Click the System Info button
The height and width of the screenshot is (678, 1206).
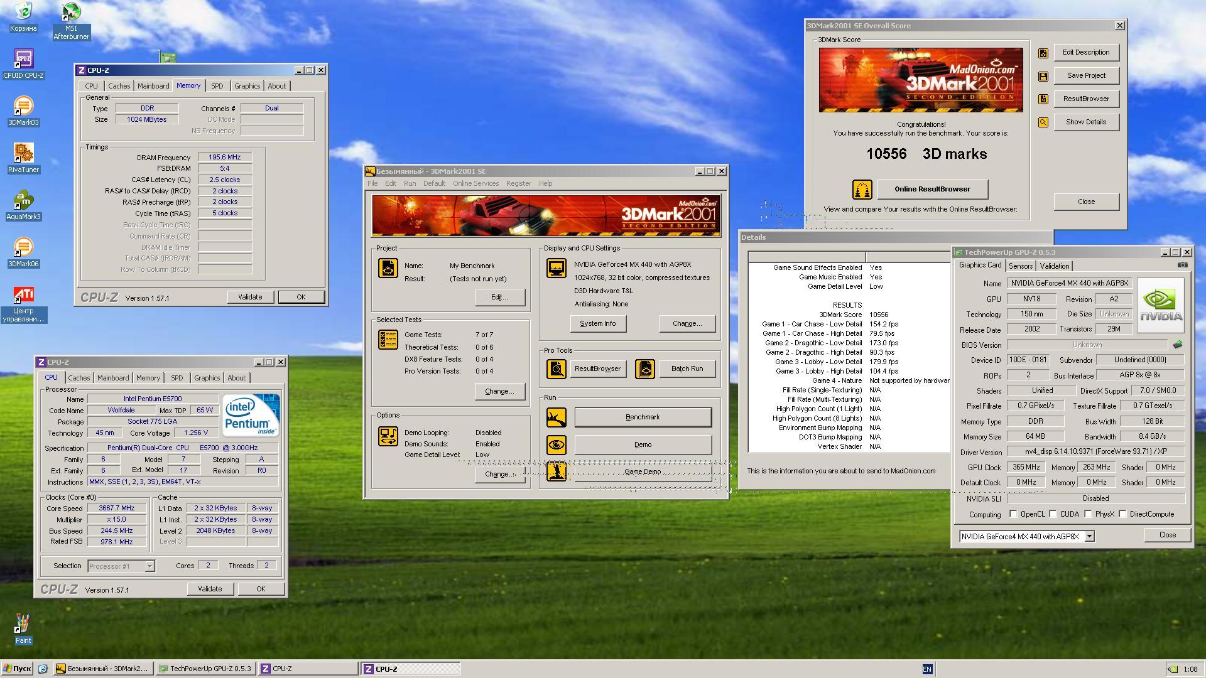click(597, 324)
